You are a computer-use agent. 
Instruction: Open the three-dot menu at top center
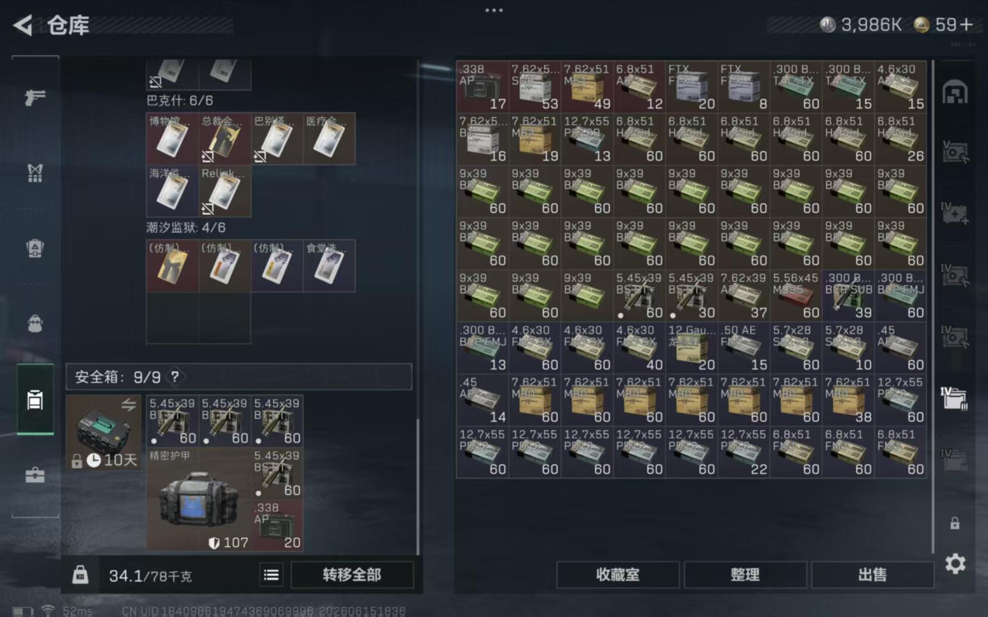click(x=494, y=10)
